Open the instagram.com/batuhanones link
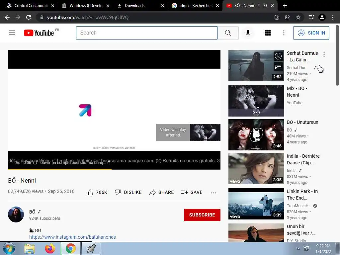The width and height of the screenshot is (340, 255). tap(72, 237)
